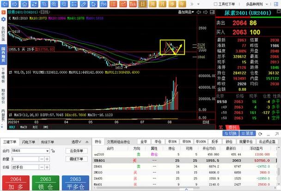Switch to the 传统下单 order tab

pos(47,142)
